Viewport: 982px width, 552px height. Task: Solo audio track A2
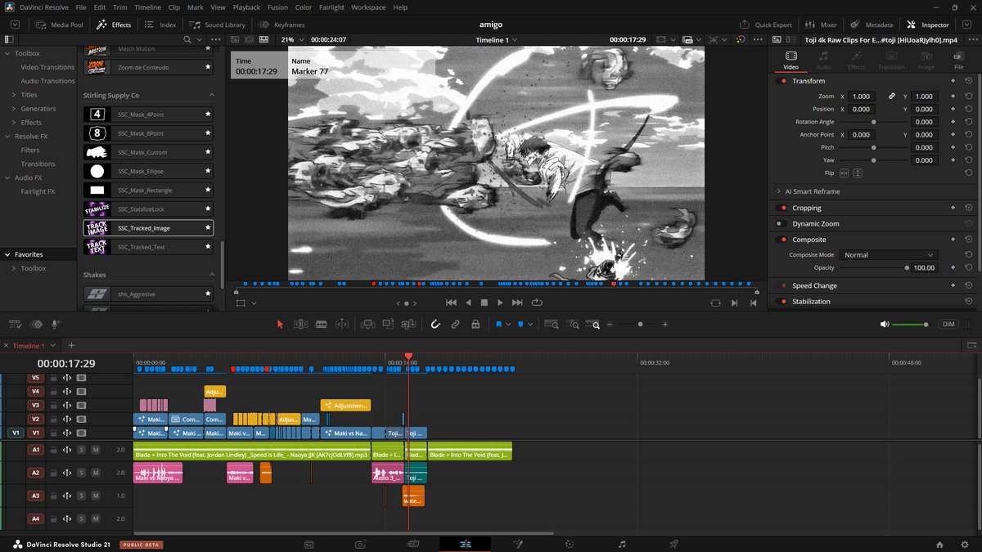82,473
